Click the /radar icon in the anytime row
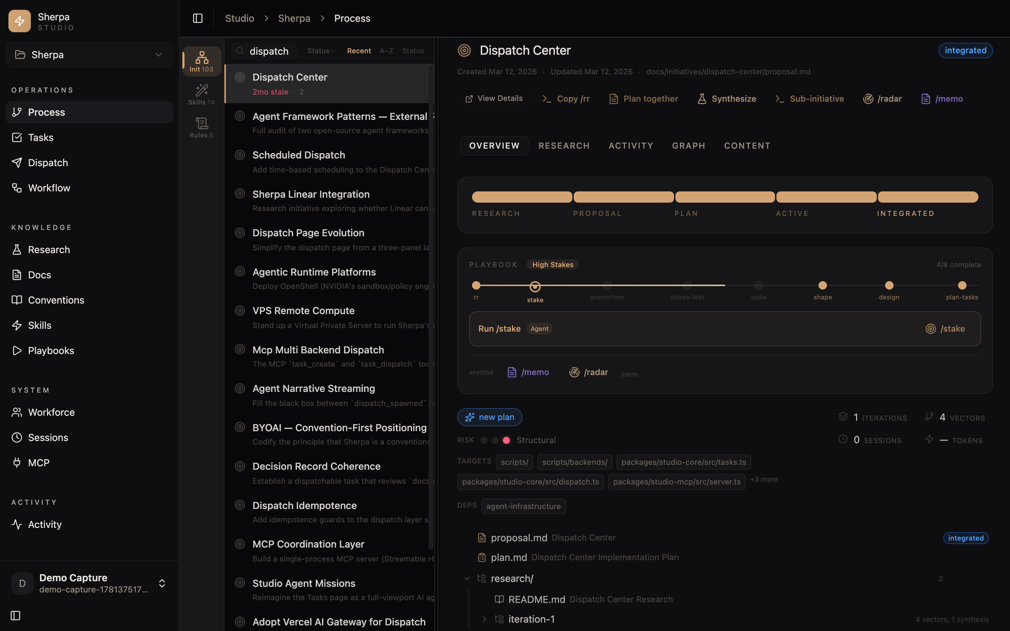Image resolution: width=1010 pixels, height=631 pixels. (x=574, y=372)
